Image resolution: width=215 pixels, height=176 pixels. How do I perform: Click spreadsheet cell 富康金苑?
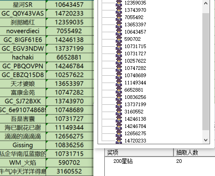[23, 93]
